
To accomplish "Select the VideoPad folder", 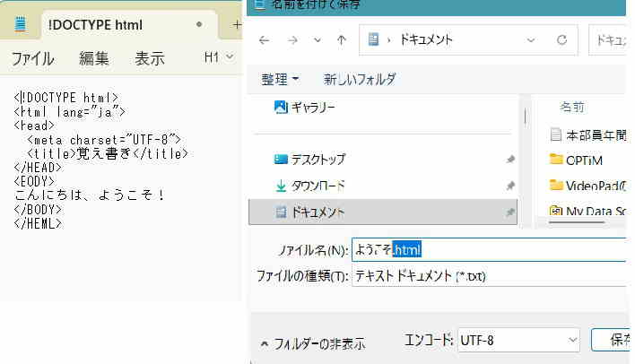I will tap(587, 186).
